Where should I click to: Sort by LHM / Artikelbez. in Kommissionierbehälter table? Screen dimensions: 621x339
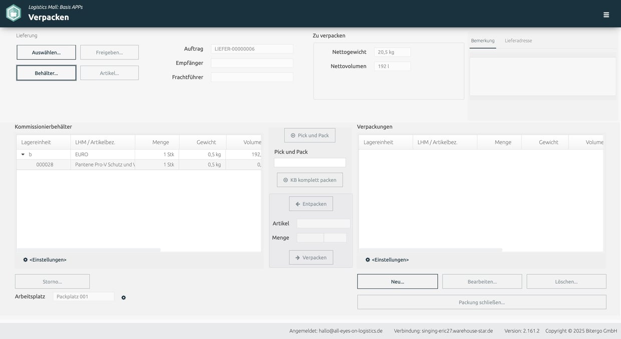[x=103, y=142]
